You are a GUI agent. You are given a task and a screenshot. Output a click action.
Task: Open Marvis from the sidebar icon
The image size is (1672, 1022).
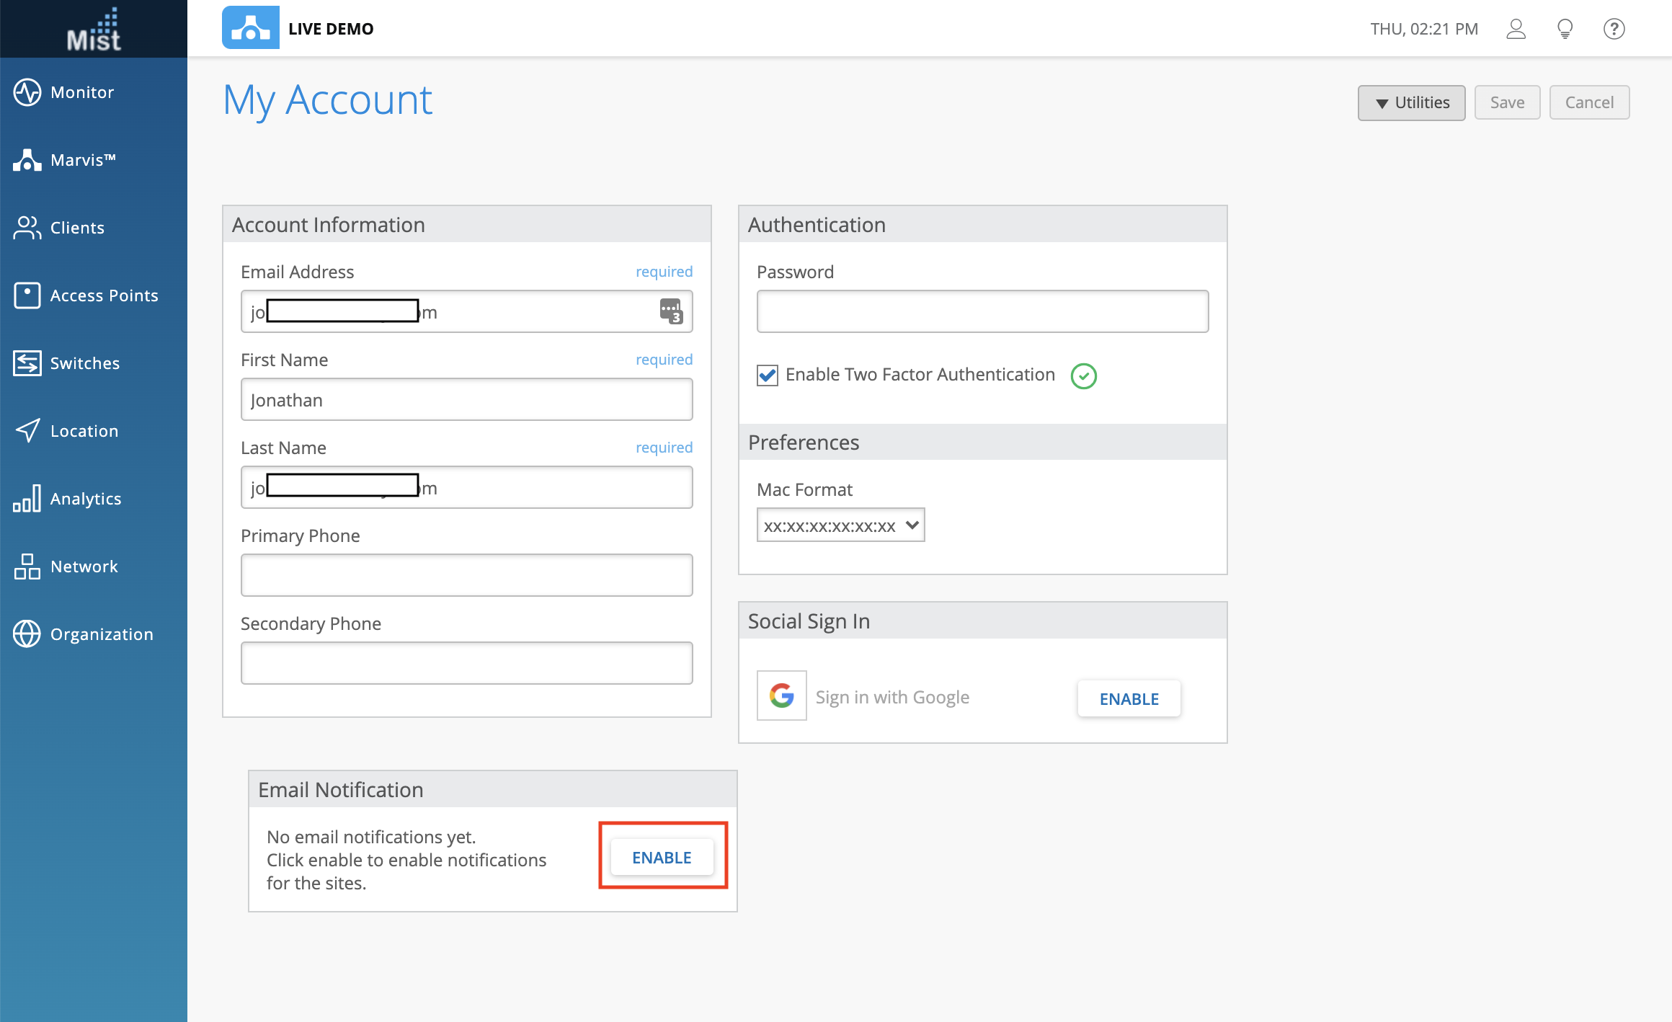click(x=27, y=160)
